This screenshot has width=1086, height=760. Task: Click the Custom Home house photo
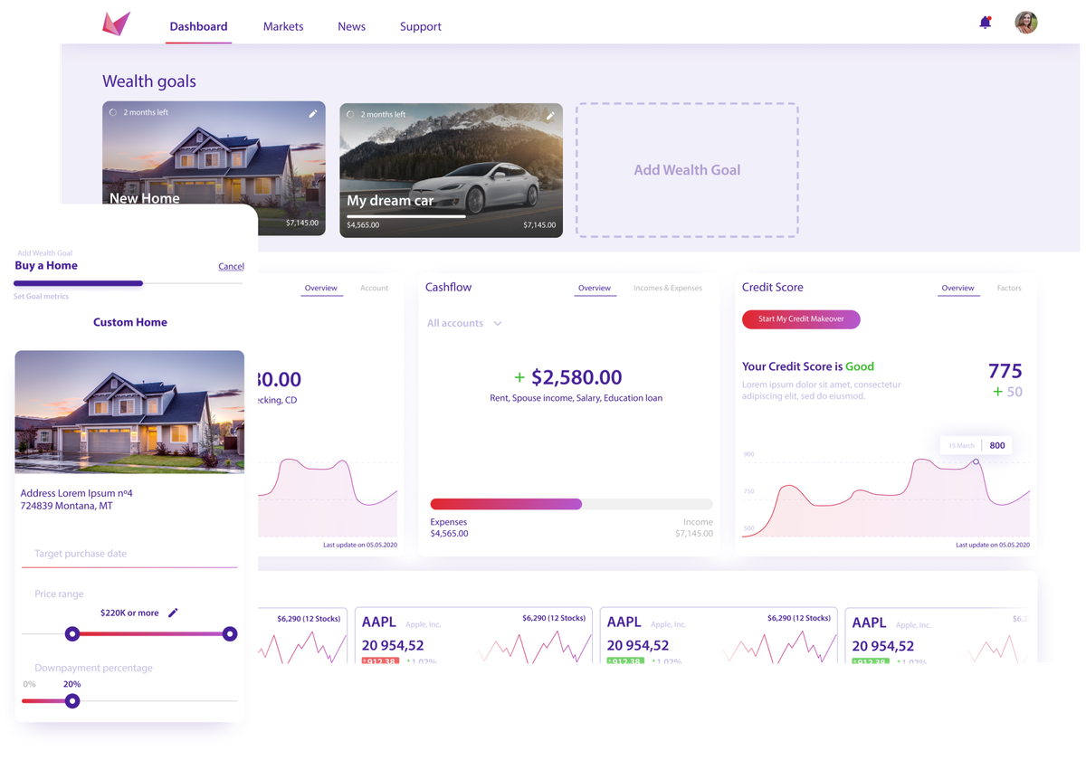point(129,412)
